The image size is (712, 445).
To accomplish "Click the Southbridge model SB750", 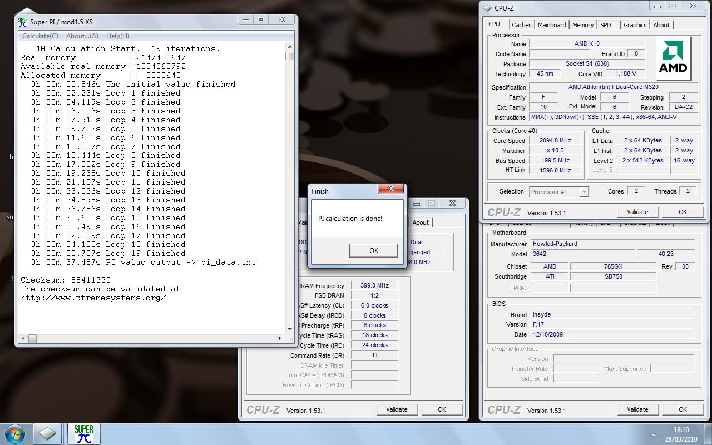I will [612, 276].
